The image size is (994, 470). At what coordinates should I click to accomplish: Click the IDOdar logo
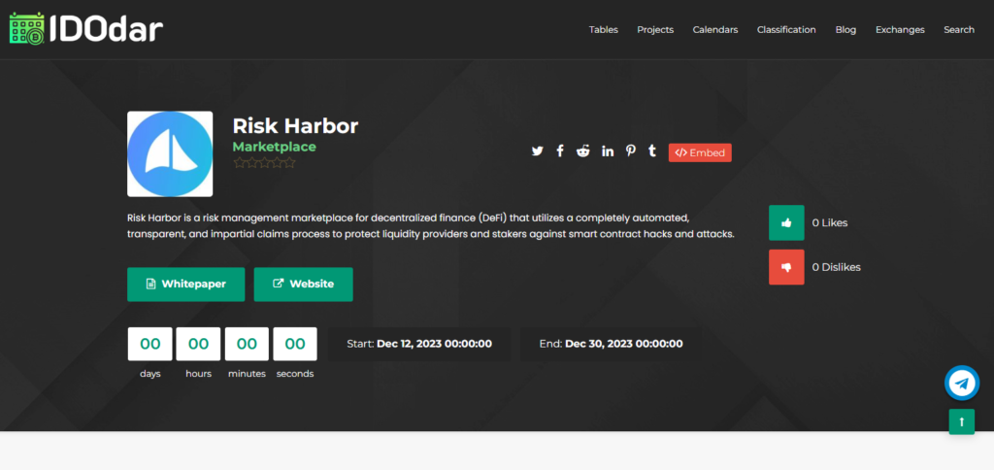pyautogui.click(x=86, y=28)
